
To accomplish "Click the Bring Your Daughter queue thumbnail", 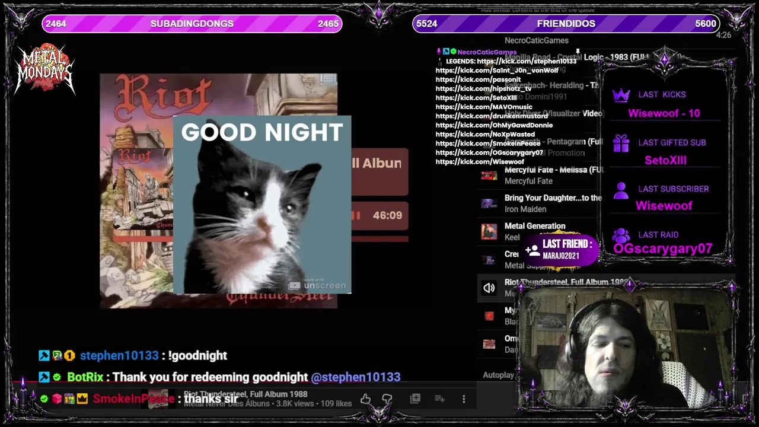I will (x=489, y=203).
